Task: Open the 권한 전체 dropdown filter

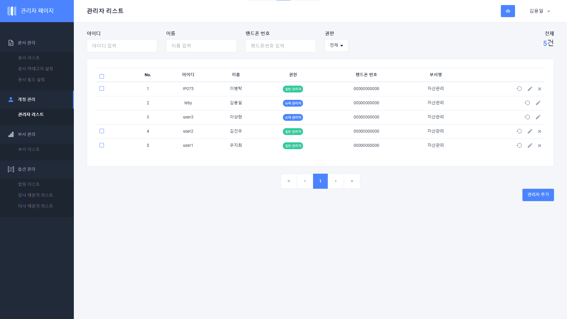Action: 336,45
